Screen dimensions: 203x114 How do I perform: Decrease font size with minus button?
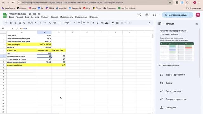click(x=79, y=23)
